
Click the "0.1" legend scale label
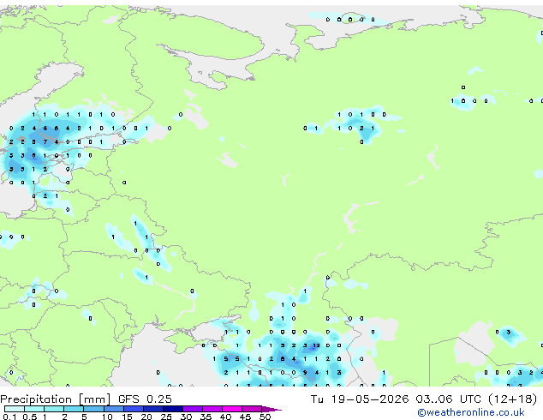tap(9, 417)
